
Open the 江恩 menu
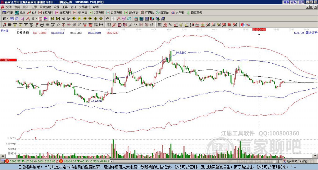pyautogui.click(x=34, y=7)
